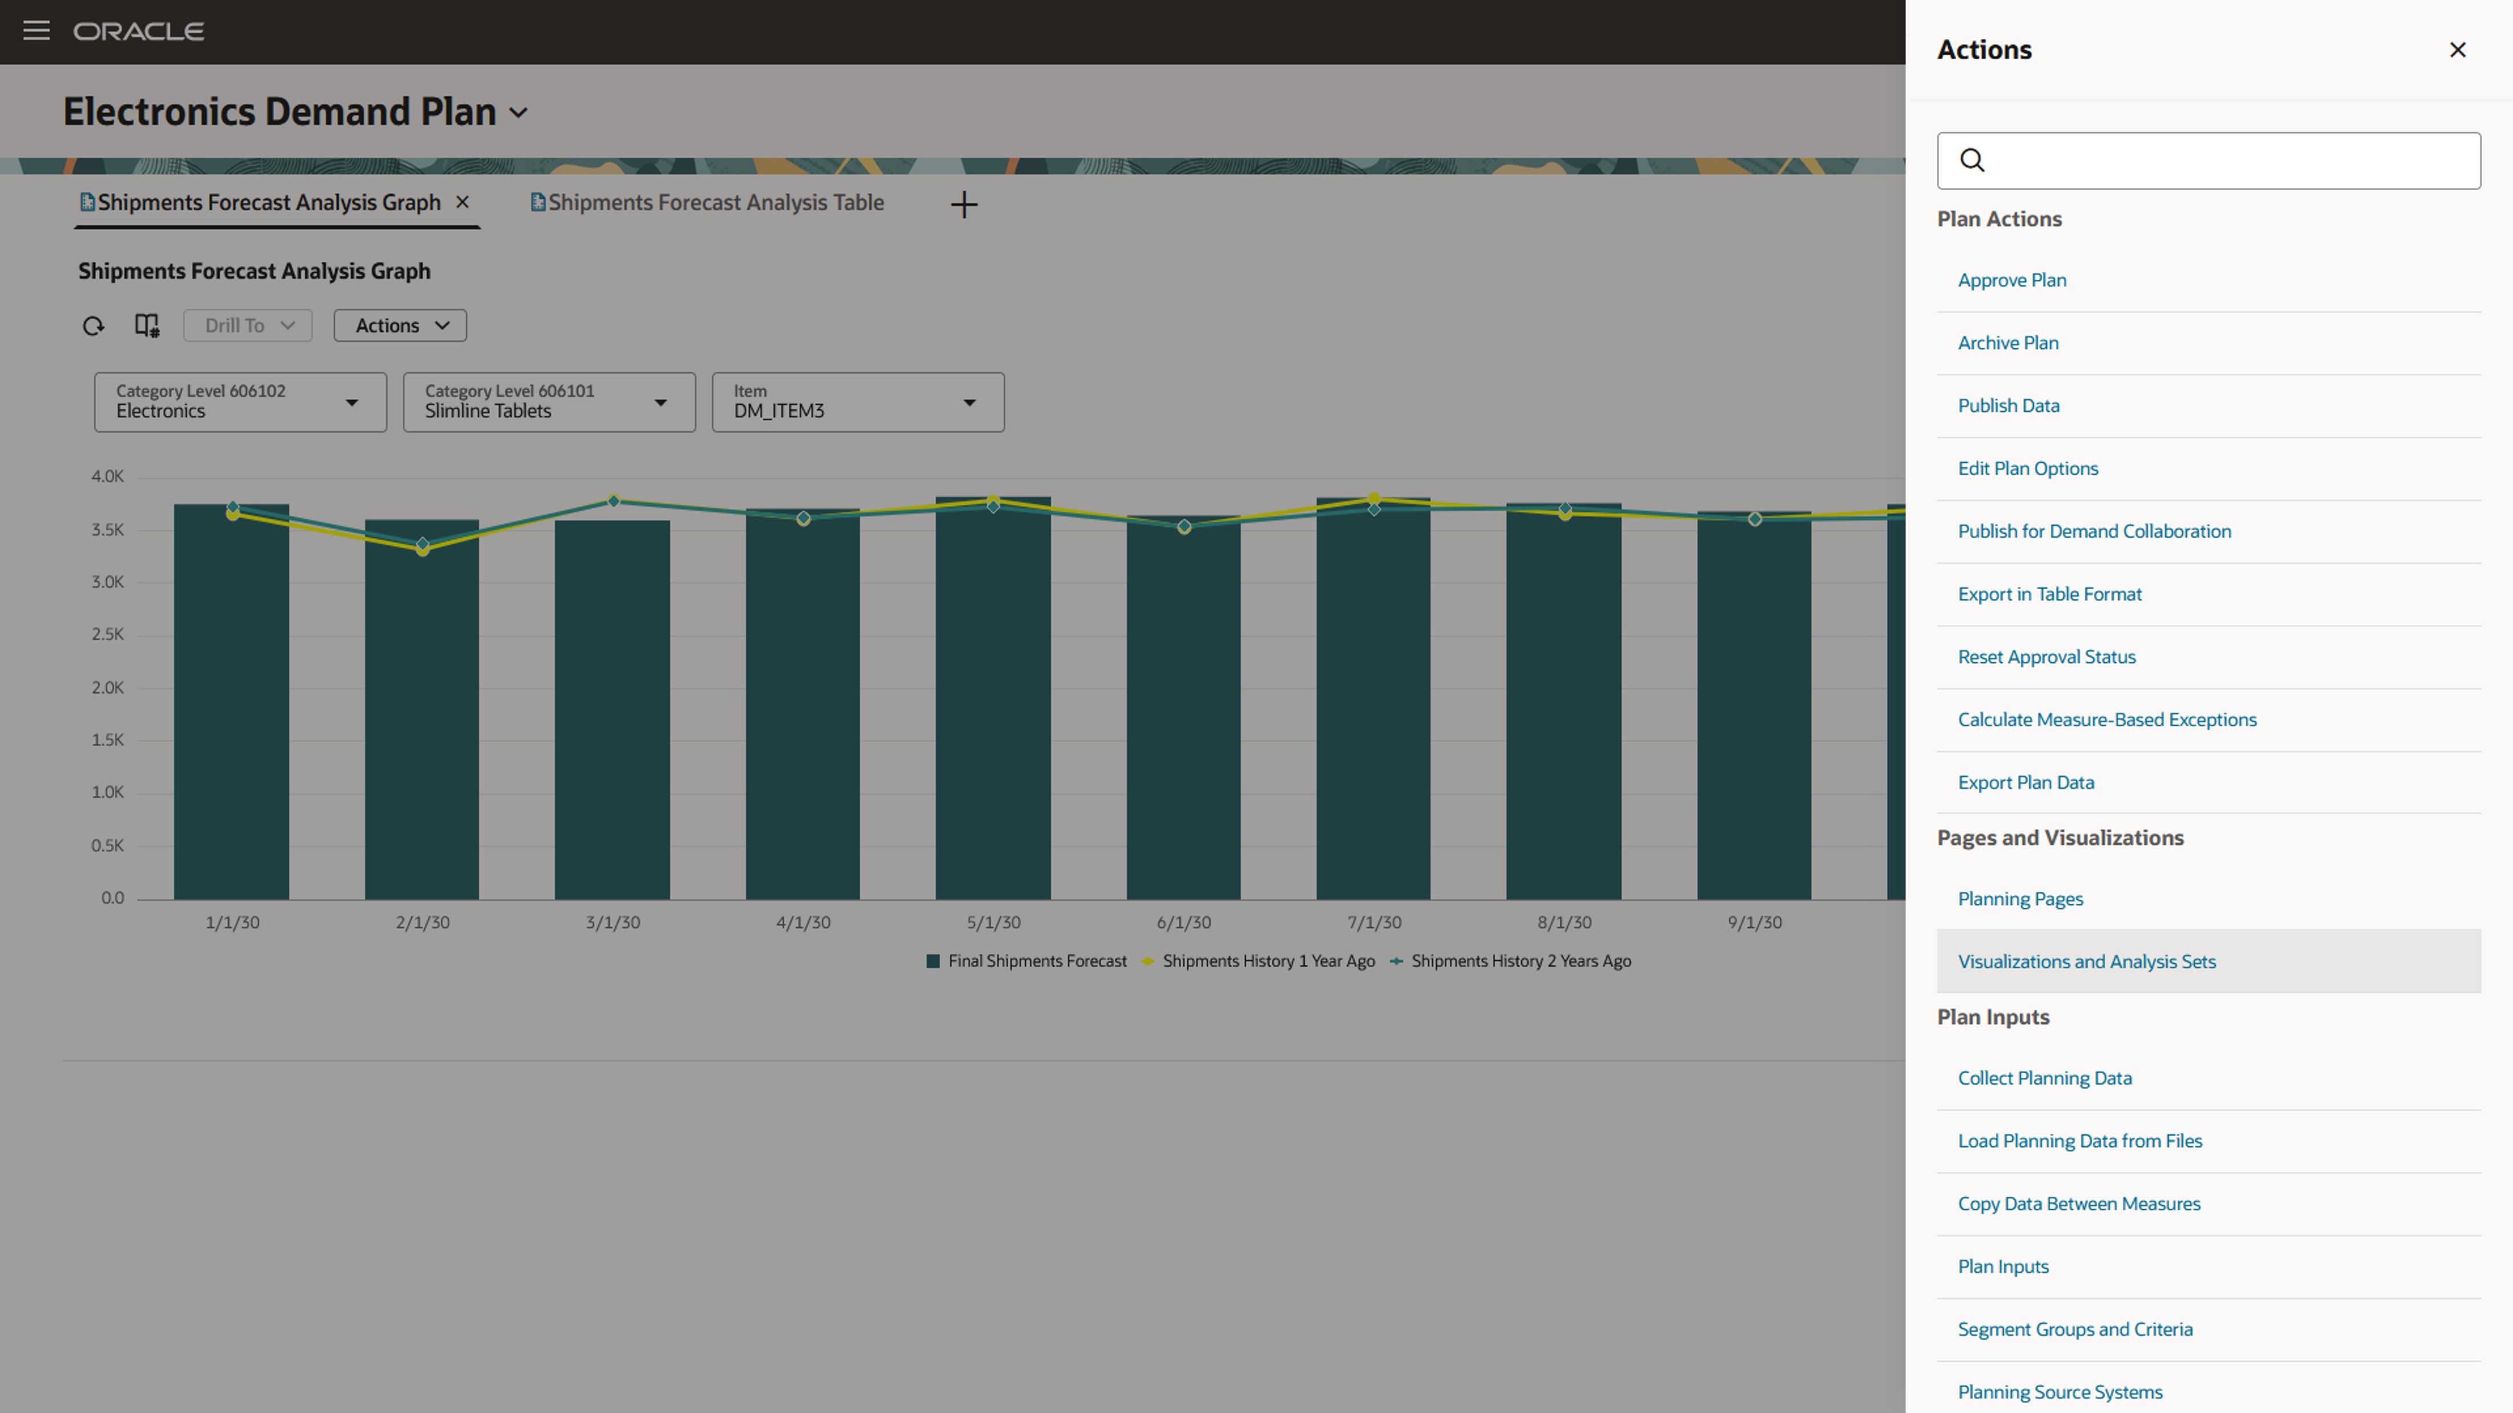Click the Plan Actions section heading
The image size is (2513, 1413).
click(x=1999, y=219)
